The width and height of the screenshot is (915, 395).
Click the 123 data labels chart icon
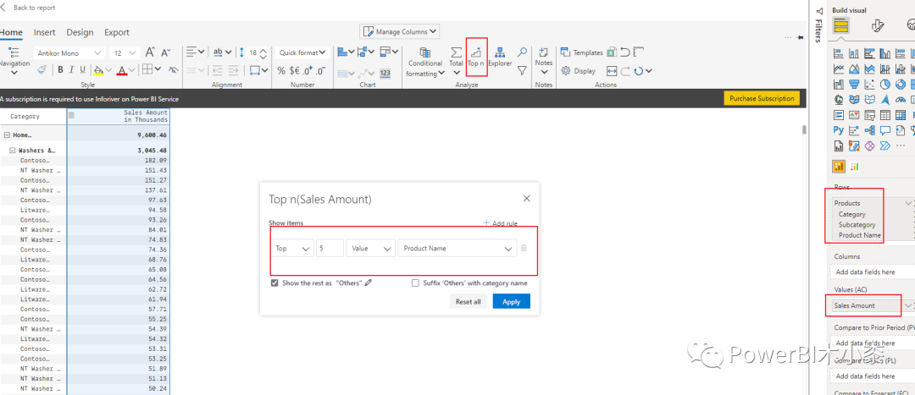[x=385, y=73]
